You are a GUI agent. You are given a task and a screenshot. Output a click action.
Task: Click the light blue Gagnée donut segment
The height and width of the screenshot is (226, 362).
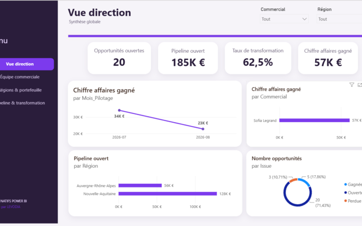[305, 182]
